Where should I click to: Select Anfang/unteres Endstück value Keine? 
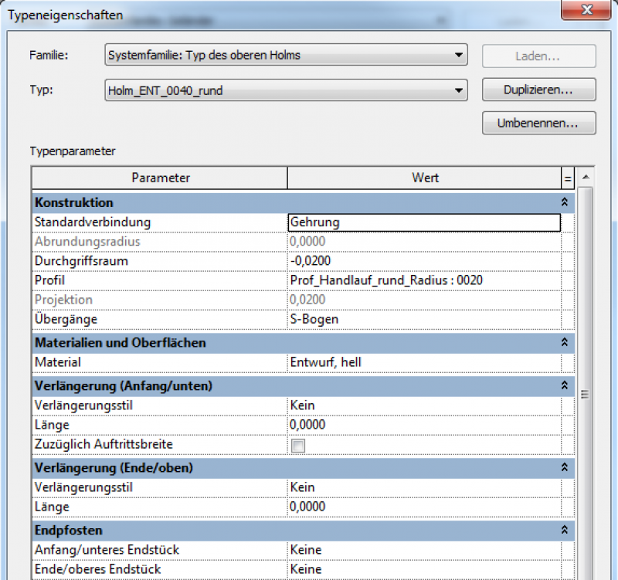point(423,550)
